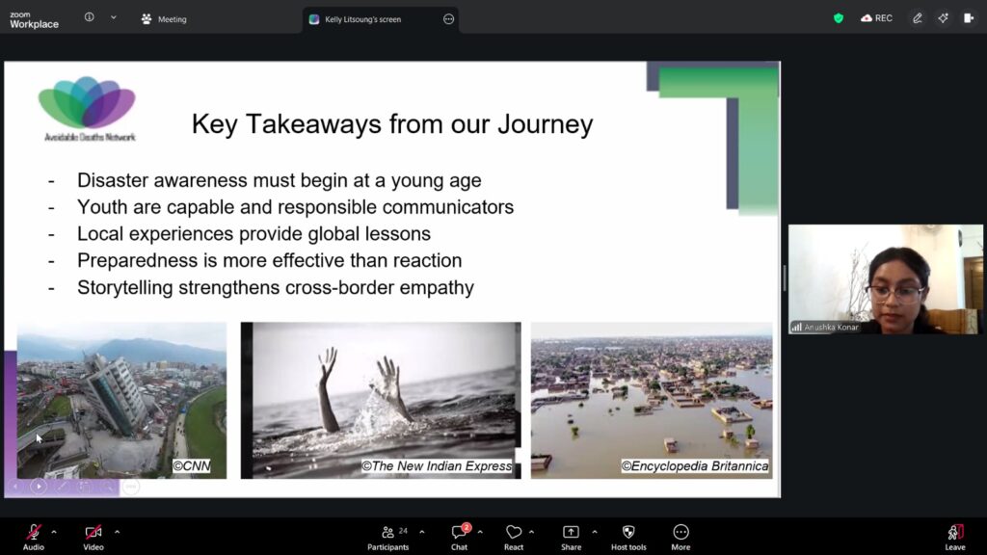Open the annotate pen tool in the top bar
Image resolution: width=987 pixels, height=555 pixels.
coord(918,18)
